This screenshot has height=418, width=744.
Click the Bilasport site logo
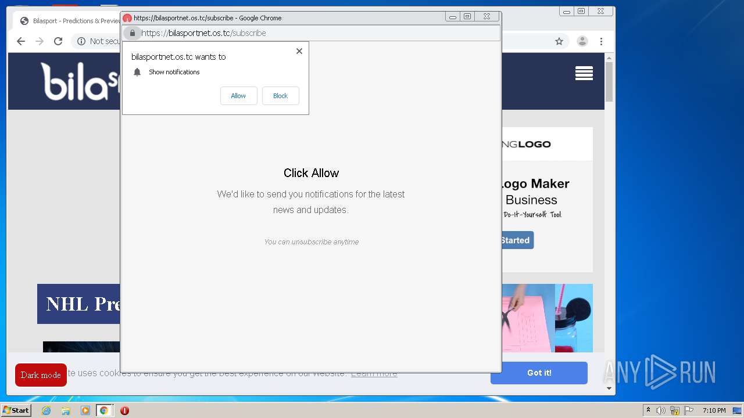click(80, 81)
